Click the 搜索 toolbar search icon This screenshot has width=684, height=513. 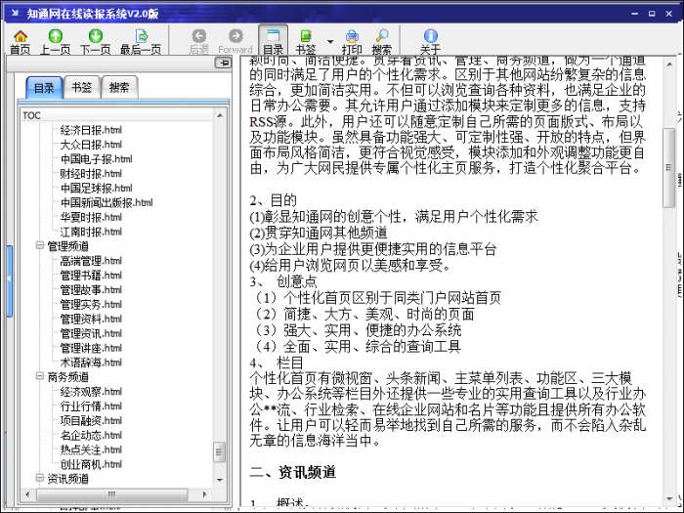click(x=382, y=36)
